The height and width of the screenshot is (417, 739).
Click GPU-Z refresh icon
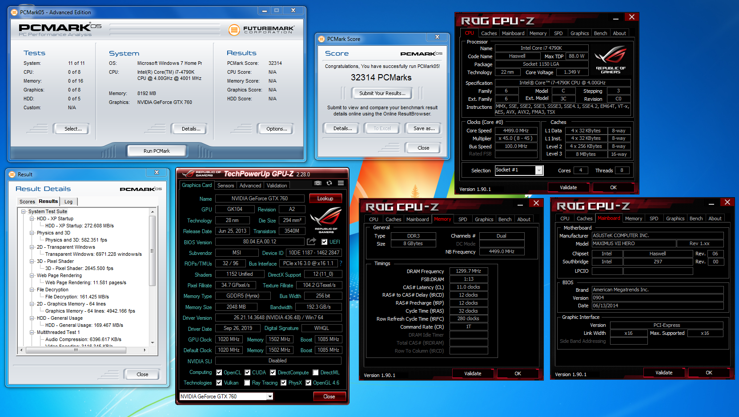(x=329, y=183)
